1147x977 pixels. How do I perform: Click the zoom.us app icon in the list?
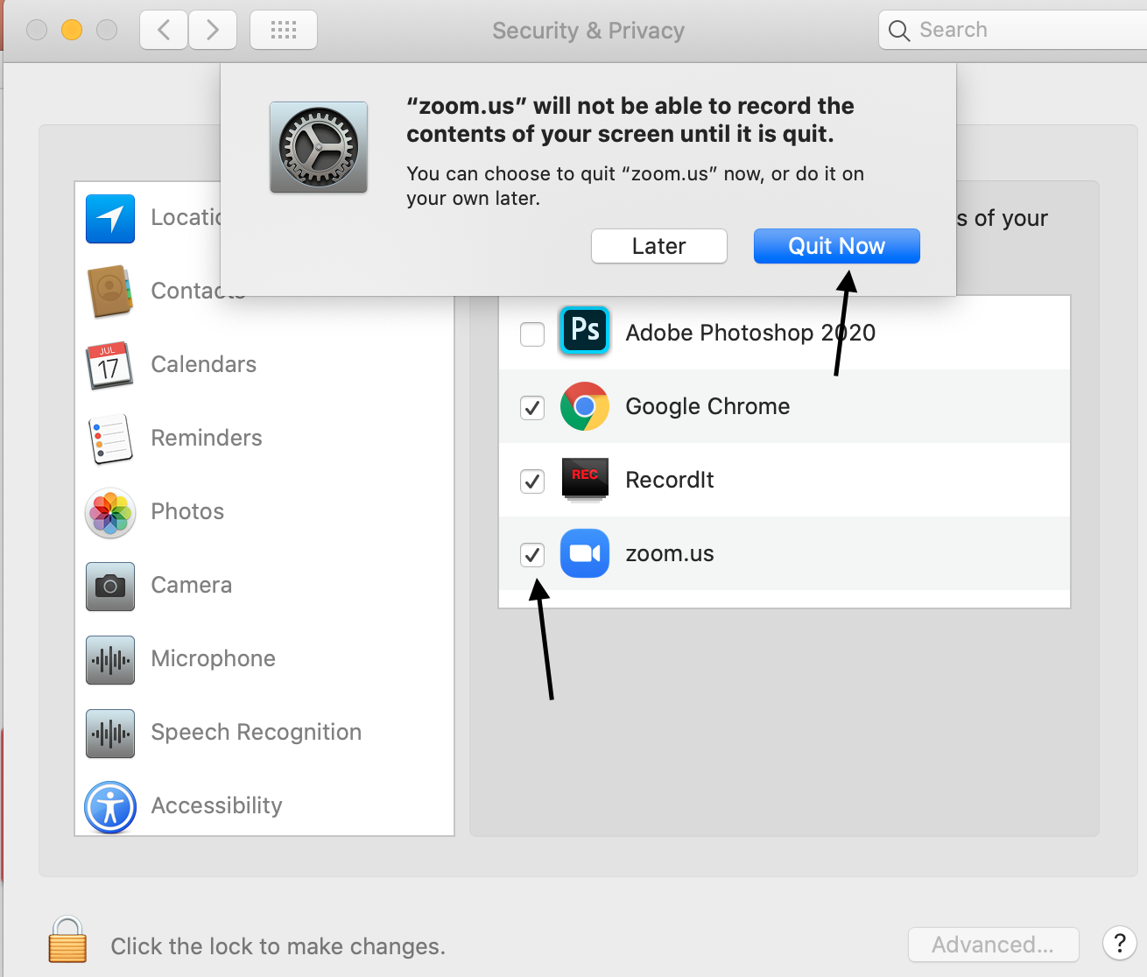pyautogui.click(x=585, y=553)
